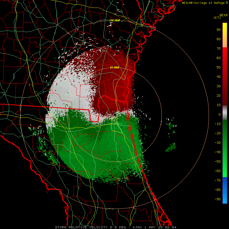Click the -50 value on velocity scale
Image resolution: width=229 pixels, height=229 pixels.
(218, 162)
